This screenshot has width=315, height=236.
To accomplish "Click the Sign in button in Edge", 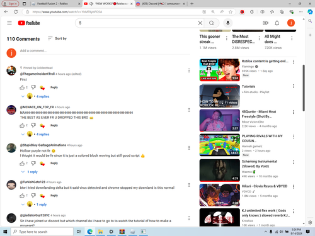I will pyautogui.click(x=10, y=4).
